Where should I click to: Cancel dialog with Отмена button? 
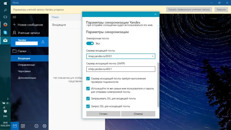click(x=138, y=114)
